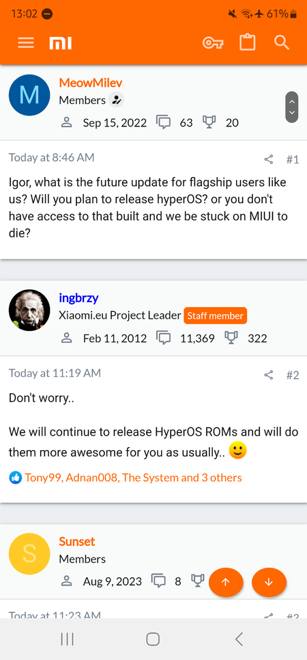Tap the MI logo in header

tap(61, 43)
